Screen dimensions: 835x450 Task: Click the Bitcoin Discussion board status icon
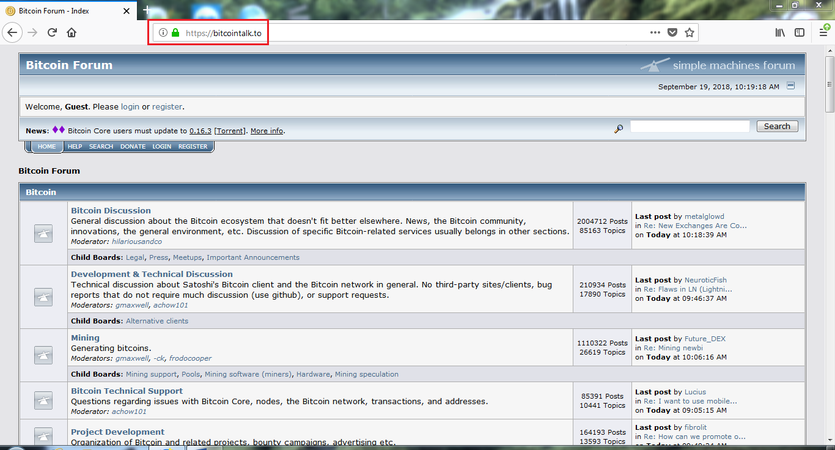tap(43, 234)
